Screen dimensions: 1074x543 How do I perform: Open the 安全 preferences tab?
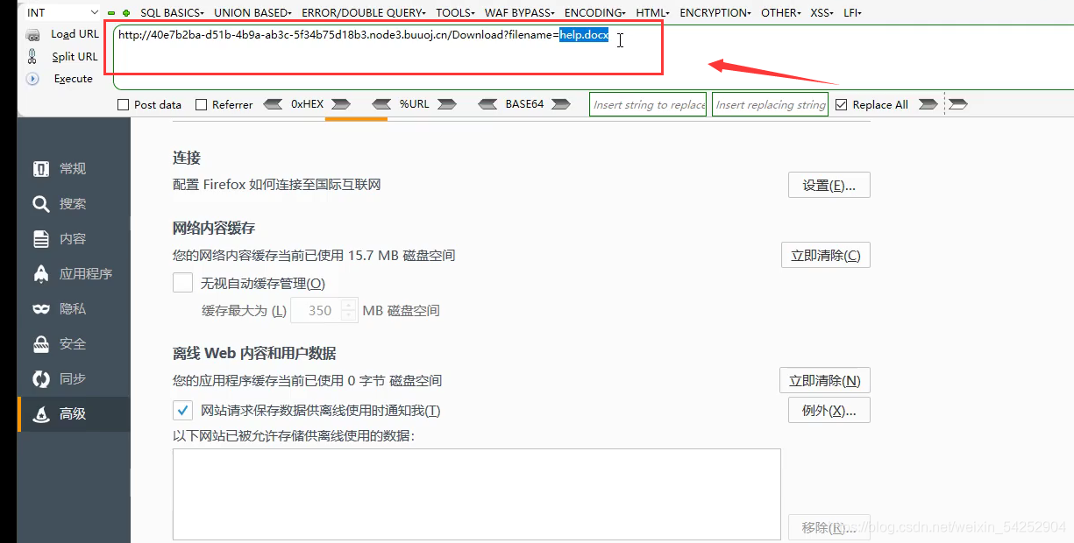click(74, 343)
